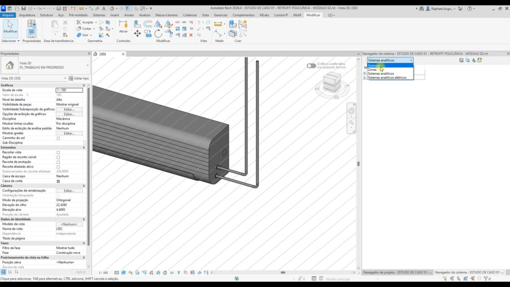
Task: Toggle Gráficos acelerados switch
Action: point(311,66)
